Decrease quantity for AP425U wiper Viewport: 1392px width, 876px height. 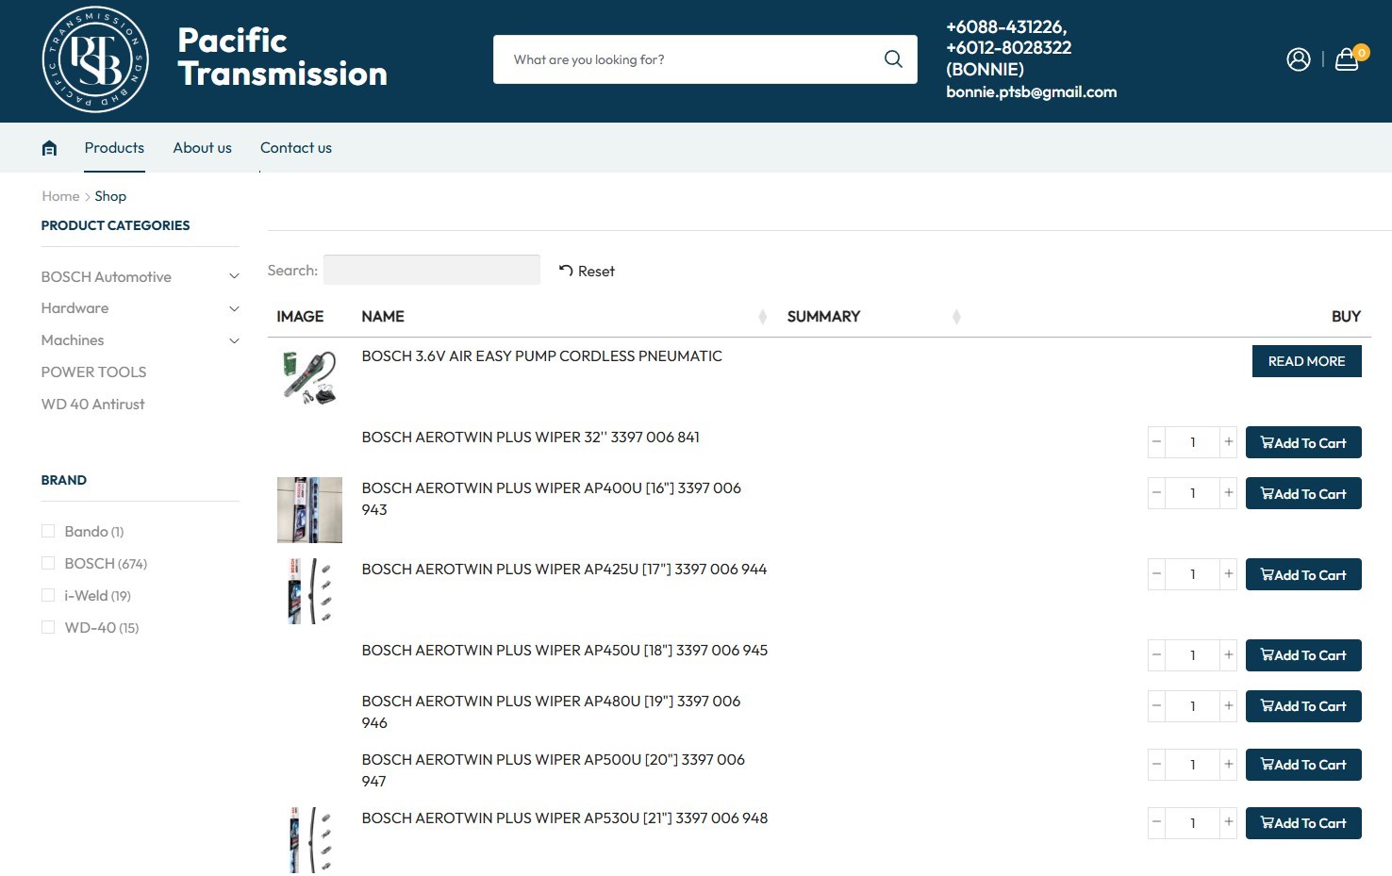(x=1157, y=574)
